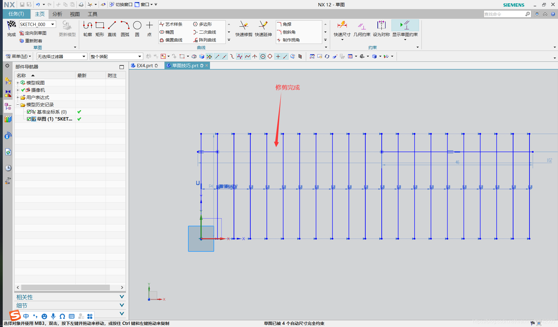Choose Pattern Curve (阵列曲线) tool

click(205, 40)
